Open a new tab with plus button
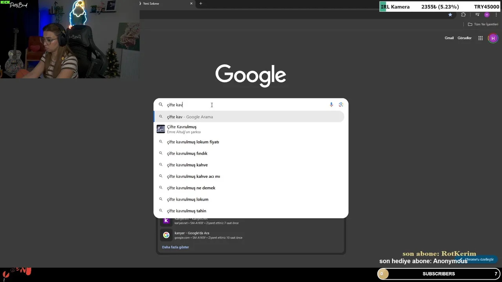 [201, 4]
